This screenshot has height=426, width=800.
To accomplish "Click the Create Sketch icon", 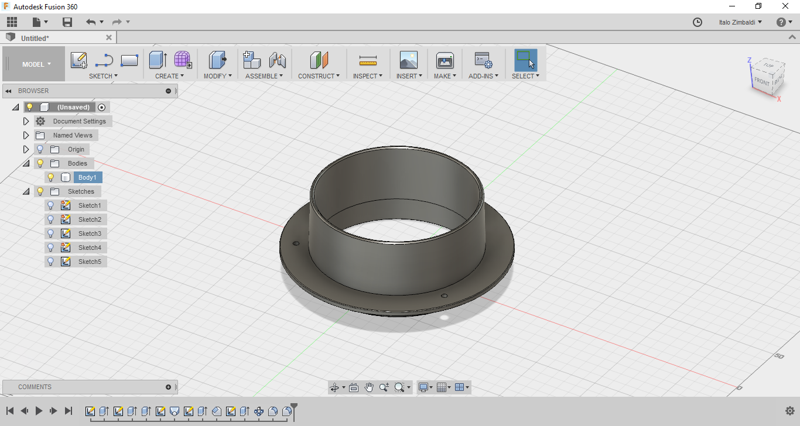I will point(78,60).
